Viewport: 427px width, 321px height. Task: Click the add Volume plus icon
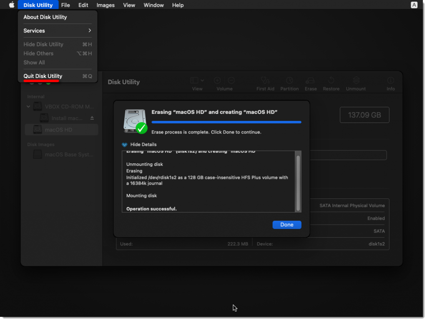[217, 80]
